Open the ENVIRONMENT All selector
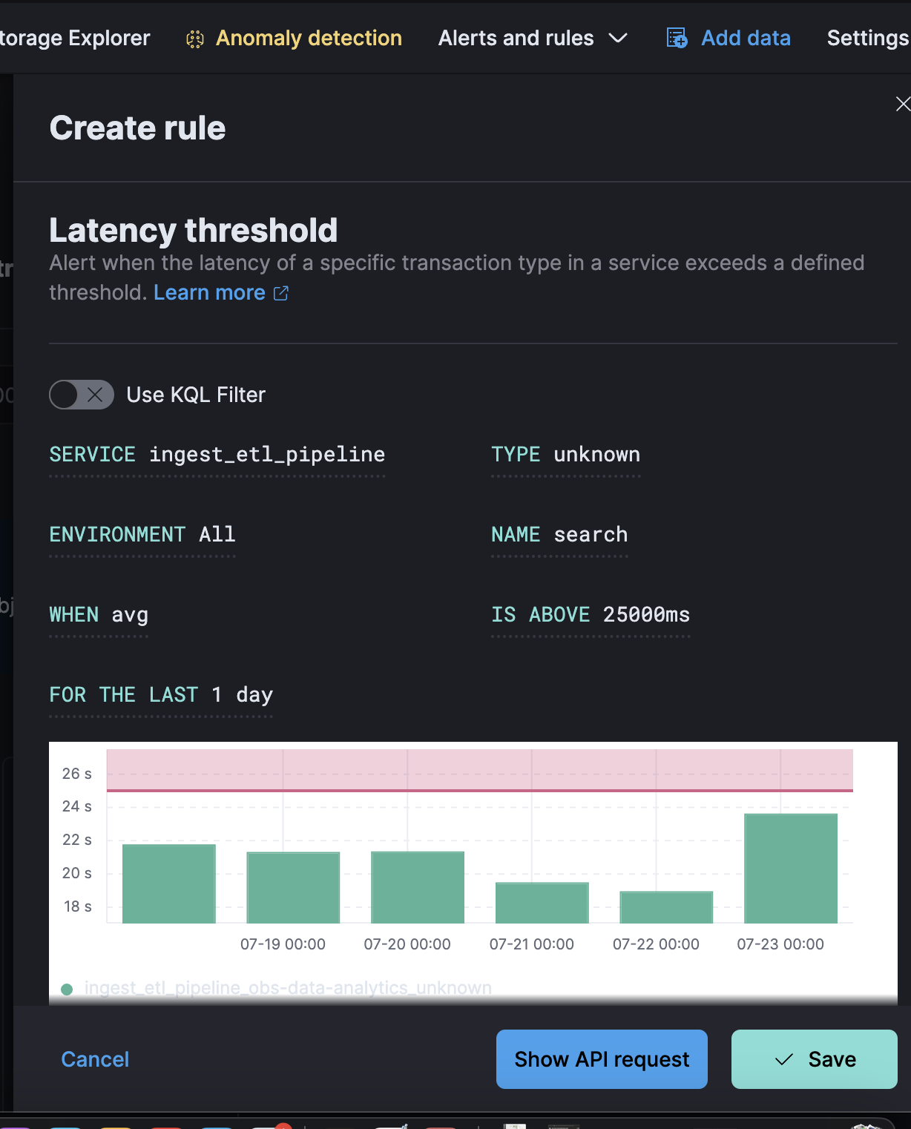The width and height of the screenshot is (911, 1129). coord(142,535)
